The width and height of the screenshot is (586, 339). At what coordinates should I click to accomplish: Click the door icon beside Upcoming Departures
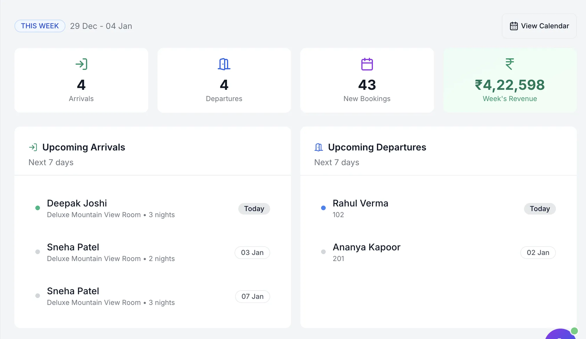point(319,147)
